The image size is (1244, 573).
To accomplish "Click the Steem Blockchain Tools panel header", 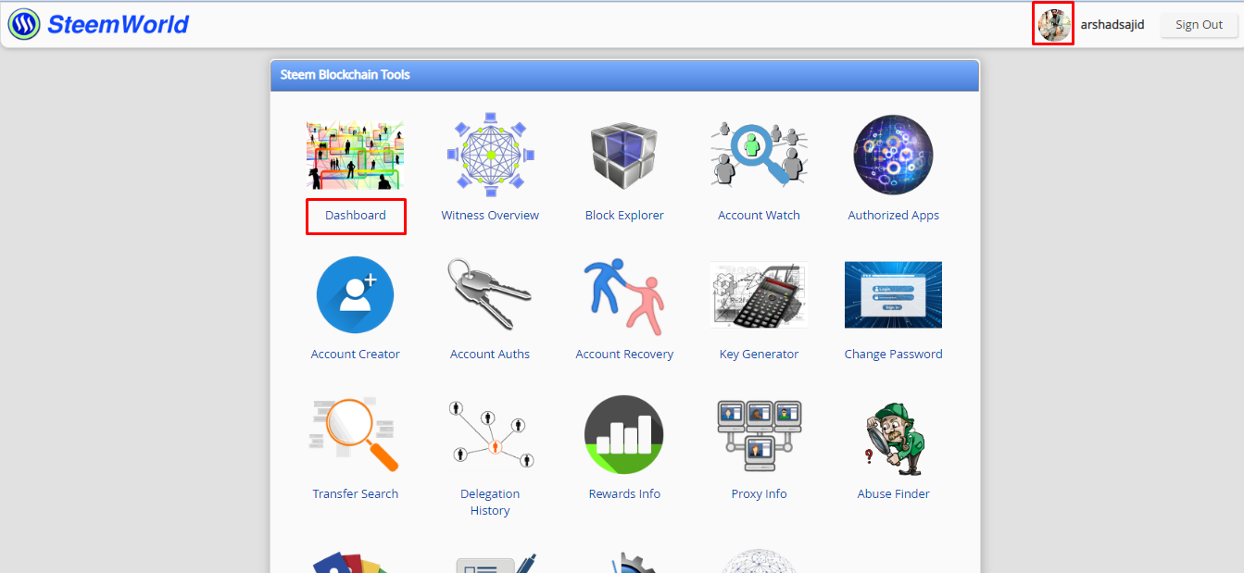I will [624, 75].
